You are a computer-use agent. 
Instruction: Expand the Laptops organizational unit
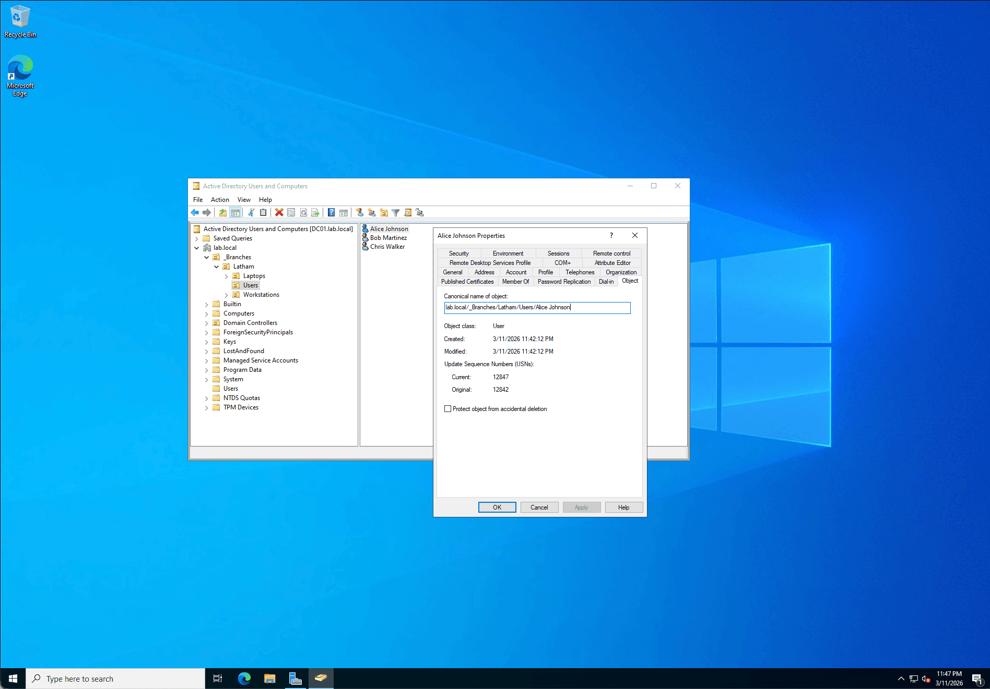tap(226, 276)
